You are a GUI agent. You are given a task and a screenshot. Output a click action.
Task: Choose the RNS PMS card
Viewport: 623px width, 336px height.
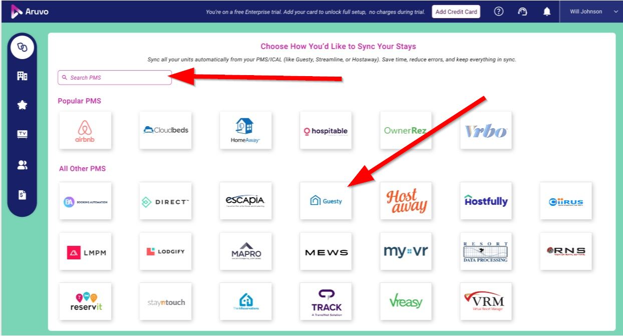[566, 251]
